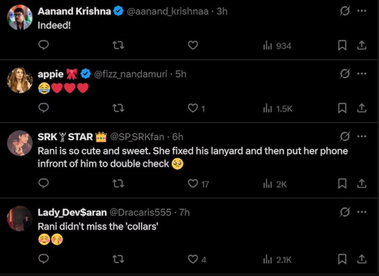Open @SP_SRKfan profile handle link
The width and height of the screenshot is (379, 276).
(137, 137)
